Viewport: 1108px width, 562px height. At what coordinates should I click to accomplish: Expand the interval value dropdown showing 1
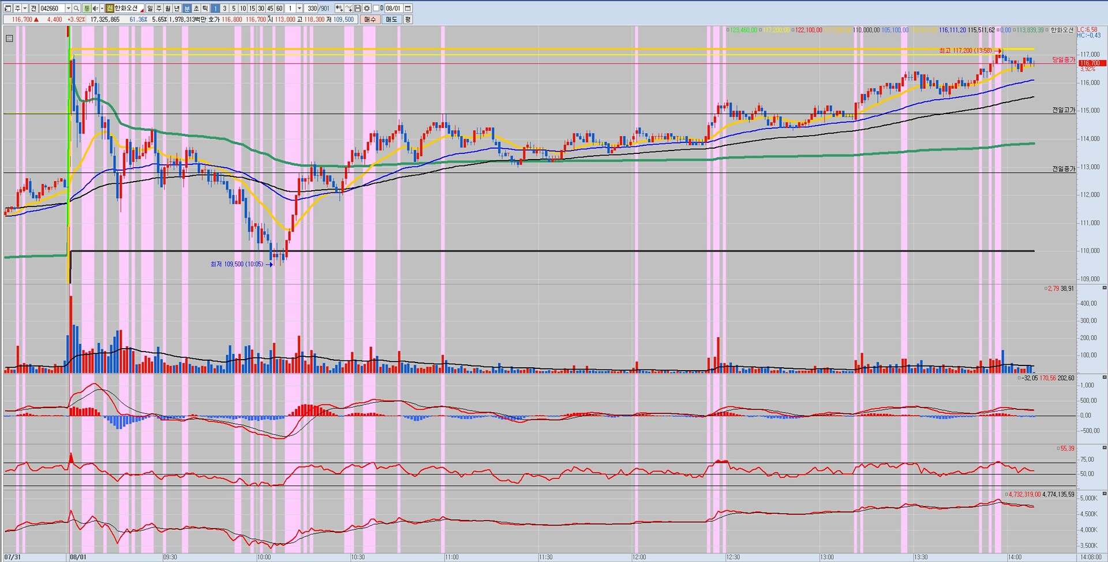(x=299, y=9)
